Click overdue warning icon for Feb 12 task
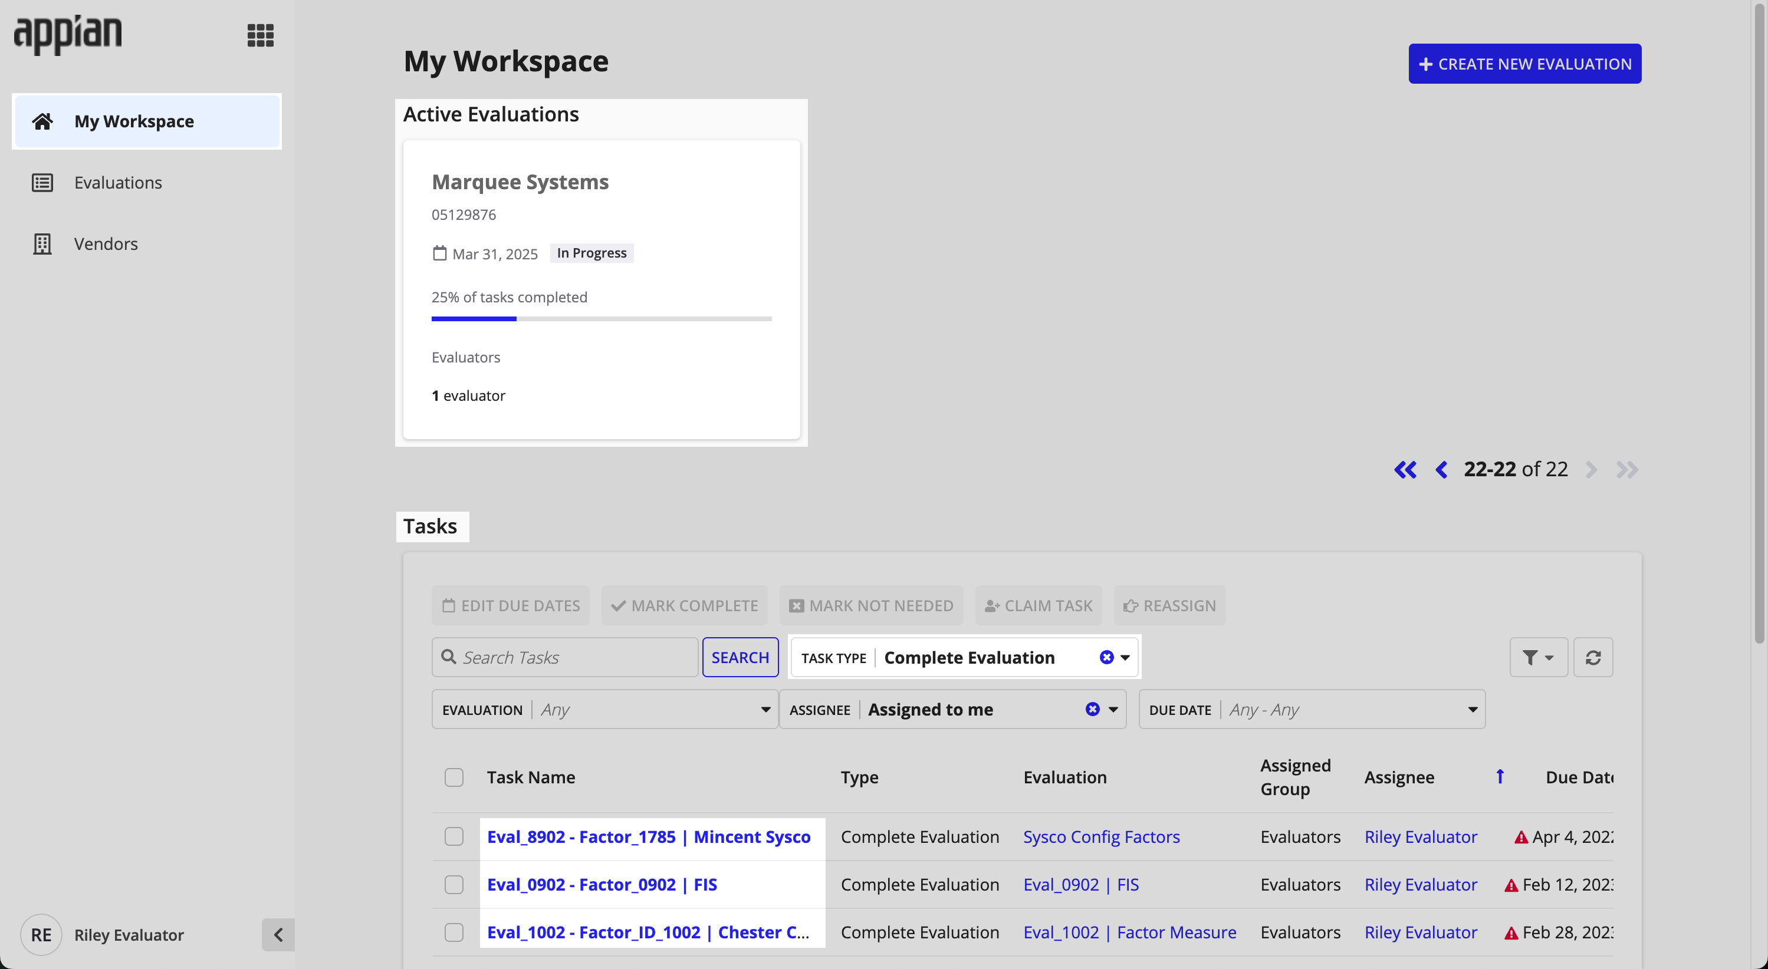 click(x=1511, y=885)
